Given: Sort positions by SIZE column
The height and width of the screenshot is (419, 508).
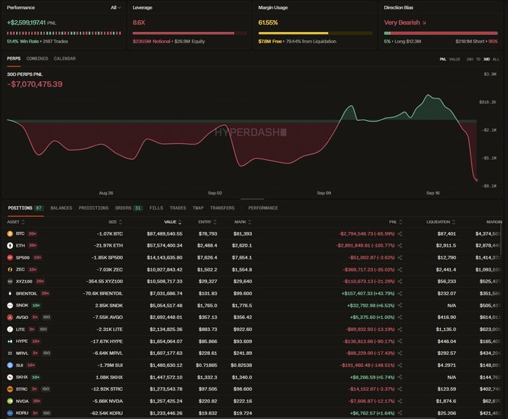Looking at the screenshot, I should tap(115, 222).
